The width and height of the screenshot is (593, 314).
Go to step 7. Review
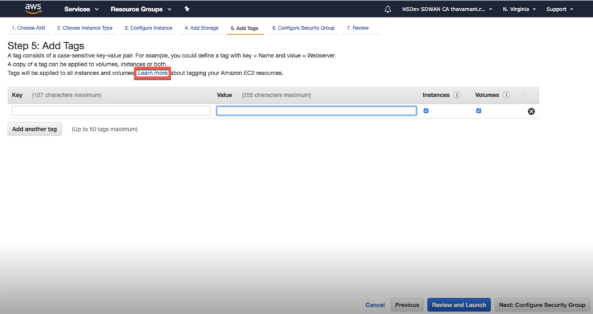pyautogui.click(x=358, y=28)
